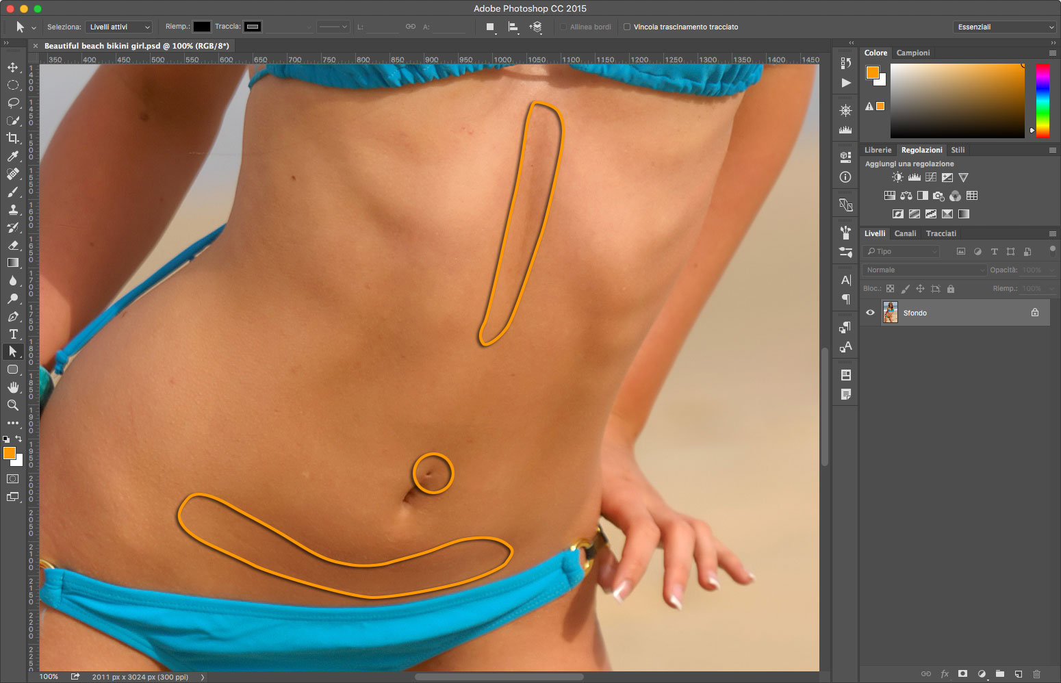
Task: Switch to Canali tab
Action: [x=905, y=233]
